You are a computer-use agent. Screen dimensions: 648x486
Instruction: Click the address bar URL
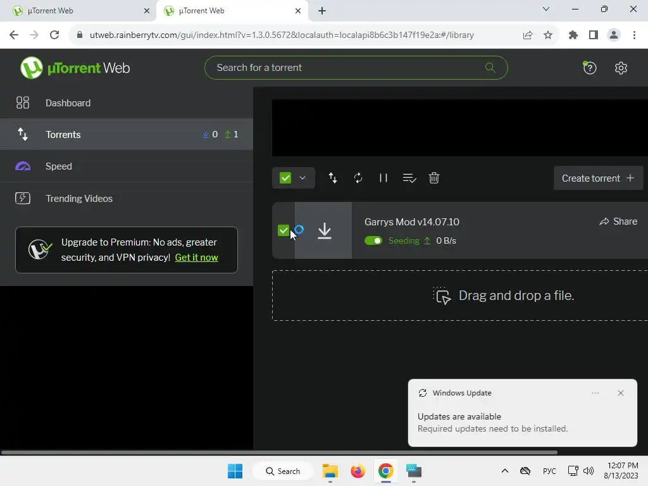[x=282, y=35]
